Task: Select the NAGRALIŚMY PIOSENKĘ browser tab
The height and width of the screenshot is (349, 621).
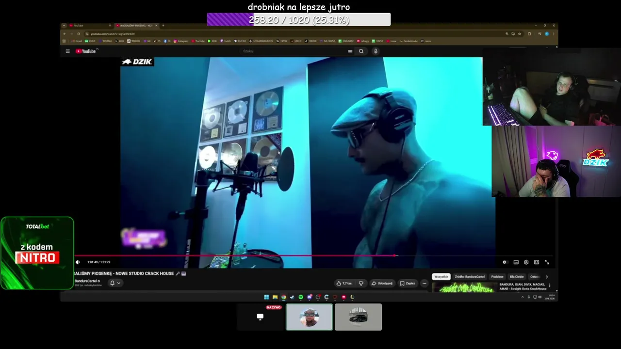Action: click(136, 25)
